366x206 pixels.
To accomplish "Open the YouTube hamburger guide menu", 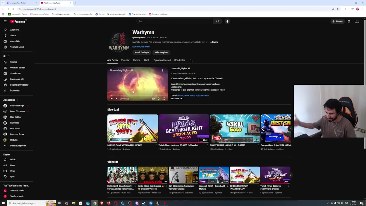I will (5, 21).
